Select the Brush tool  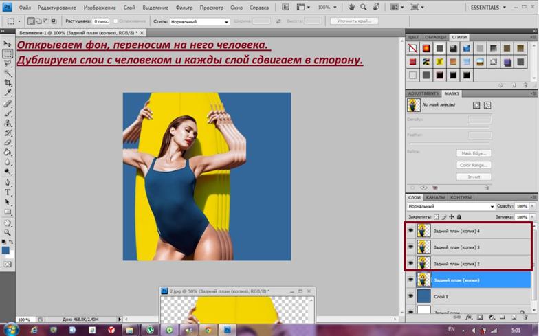tap(8, 113)
